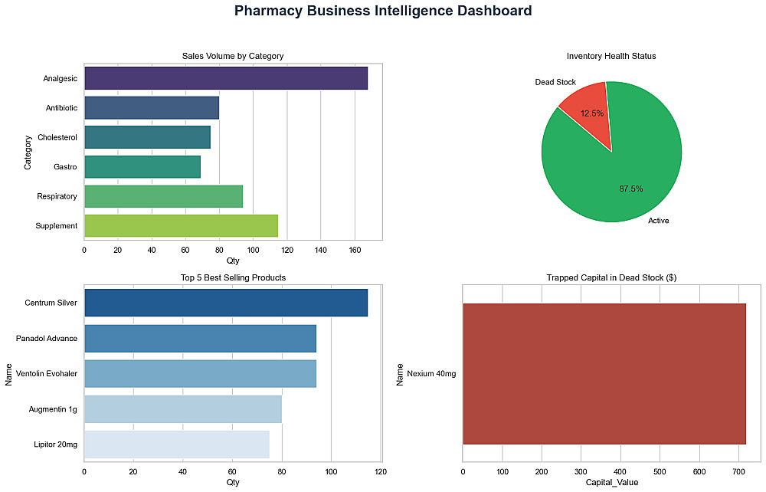Select the Augmentin 1g bar
Viewport: 766px width, 492px height.
point(182,408)
